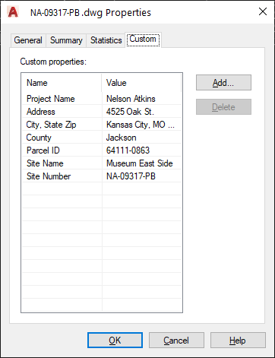Switch to the General tab
Screen dimensions: 275x358
click(28, 40)
